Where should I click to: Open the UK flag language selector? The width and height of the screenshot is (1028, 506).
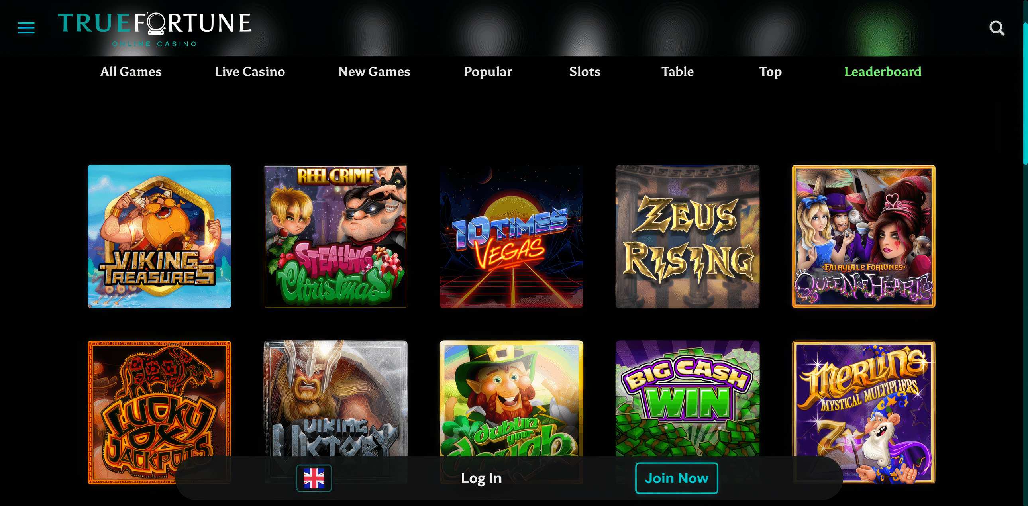[x=314, y=478]
